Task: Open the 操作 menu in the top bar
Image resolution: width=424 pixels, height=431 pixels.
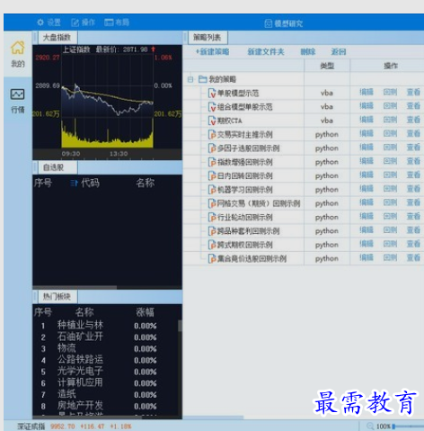Action: point(83,22)
